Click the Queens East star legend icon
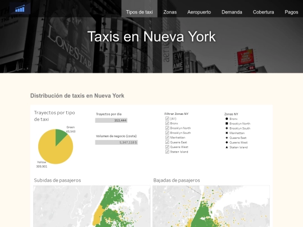This screenshot has width=303, height=227. pos(227,138)
